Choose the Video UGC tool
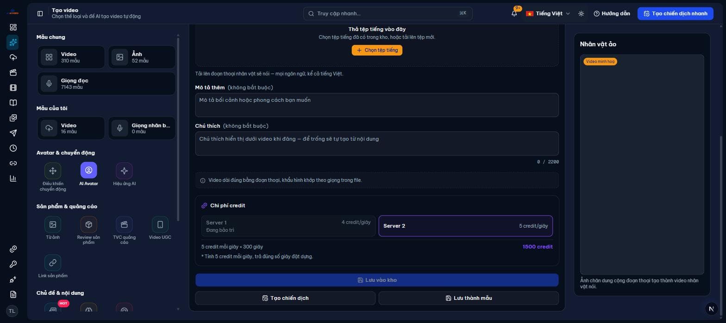Image resolution: width=726 pixels, height=323 pixels. click(x=160, y=228)
